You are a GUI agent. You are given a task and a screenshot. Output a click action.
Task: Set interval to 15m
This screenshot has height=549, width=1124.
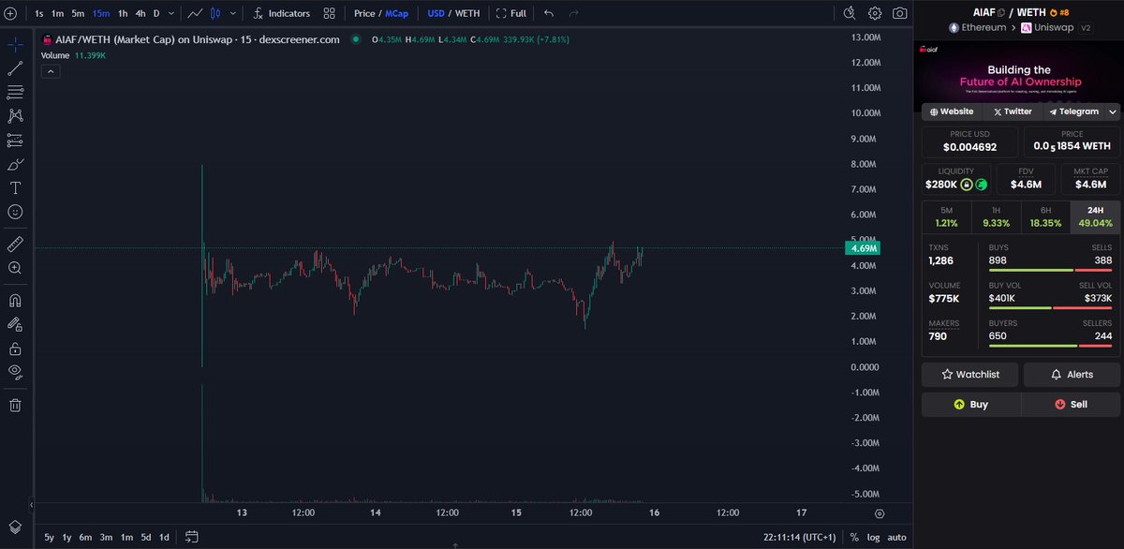click(100, 13)
